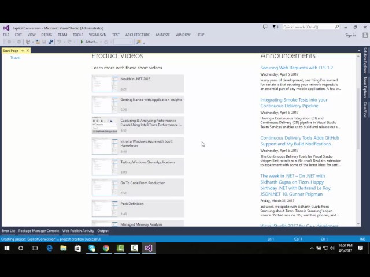Image resolution: width=370 pixels, height=277 pixels.
Task: Close the Start Page tab
Action: [x=28, y=51]
